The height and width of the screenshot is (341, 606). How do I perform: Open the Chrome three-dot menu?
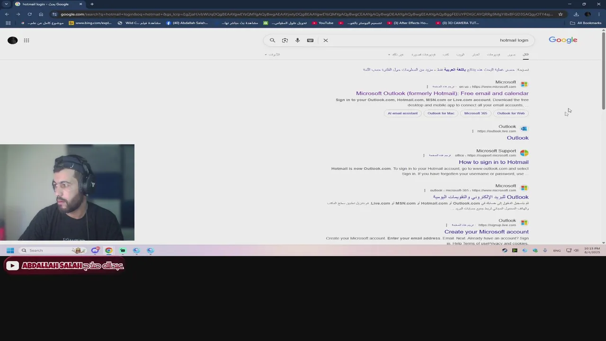pos(599,14)
